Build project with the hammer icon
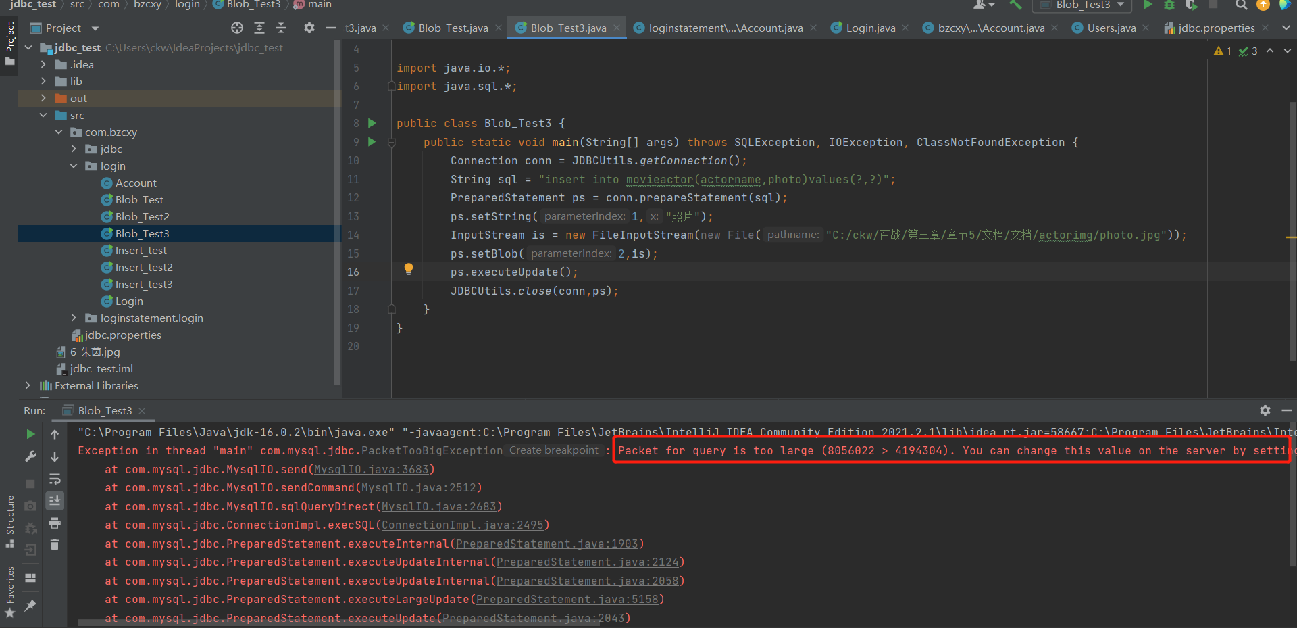The height and width of the screenshot is (628, 1297). coord(1015,5)
